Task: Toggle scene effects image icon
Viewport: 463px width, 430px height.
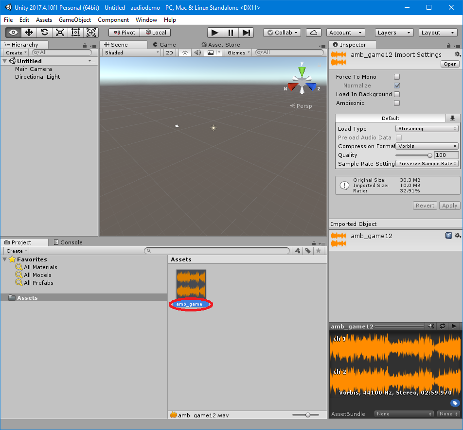Action: click(211, 52)
